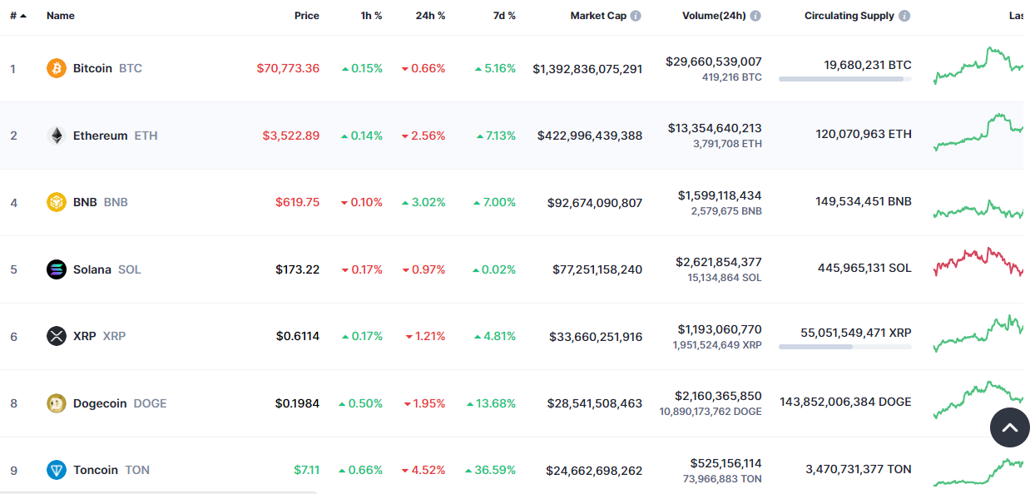Open the Dogecoin coin page link
The image size is (1035, 494).
point(100,403)
